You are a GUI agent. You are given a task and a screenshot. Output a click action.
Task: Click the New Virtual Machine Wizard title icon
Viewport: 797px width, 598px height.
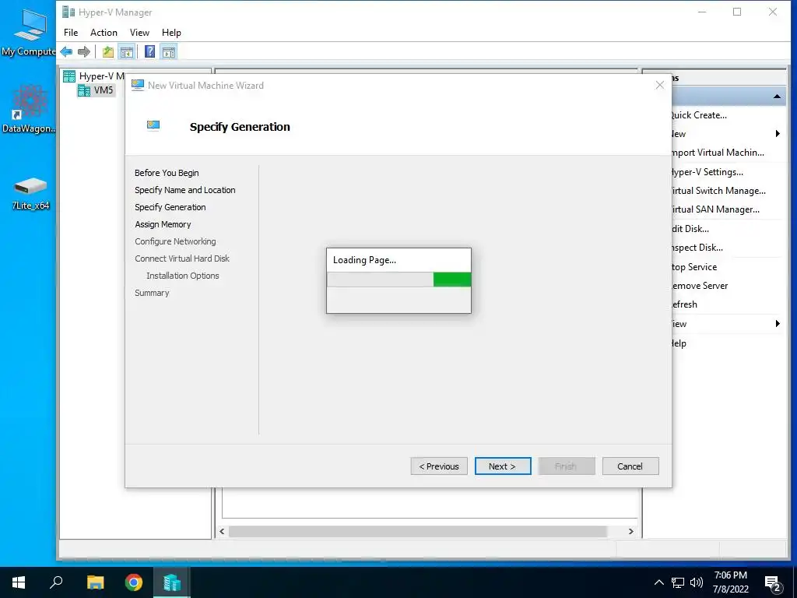tap(137, 85)
